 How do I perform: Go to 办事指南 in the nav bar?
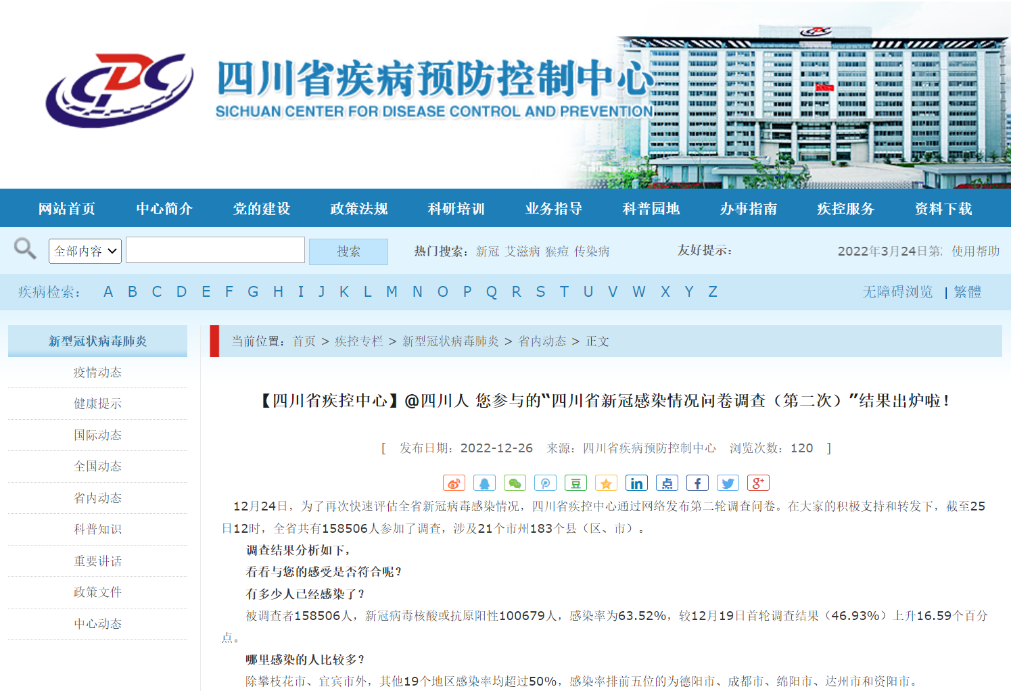pyautogui.click(x=749, y=208)
